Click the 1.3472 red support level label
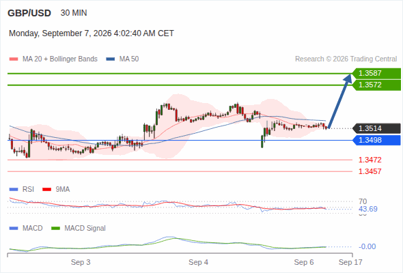Viewport: 403px width, 273px height. click(x=370, y=160)
